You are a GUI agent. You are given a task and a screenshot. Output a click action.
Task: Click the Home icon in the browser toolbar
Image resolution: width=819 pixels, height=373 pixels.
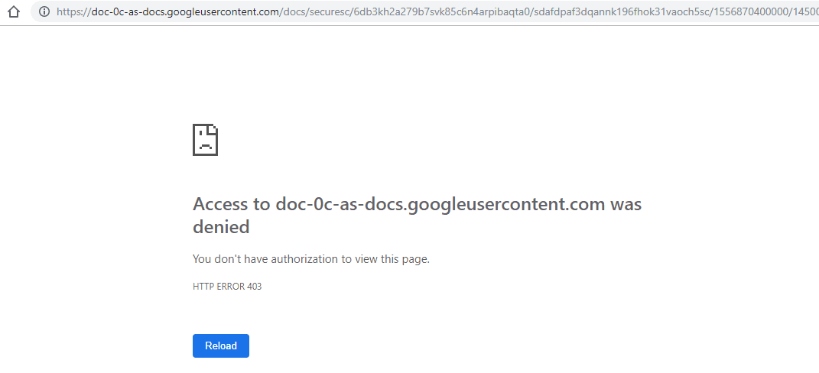[13, 11]
